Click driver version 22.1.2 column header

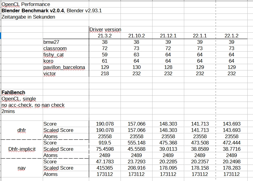click(x=231, y=36)
